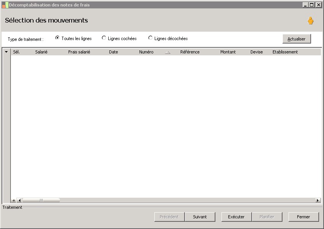
Task: Open the grid dropdown arrow beside Sél.
Action: [x=6, y=52]
